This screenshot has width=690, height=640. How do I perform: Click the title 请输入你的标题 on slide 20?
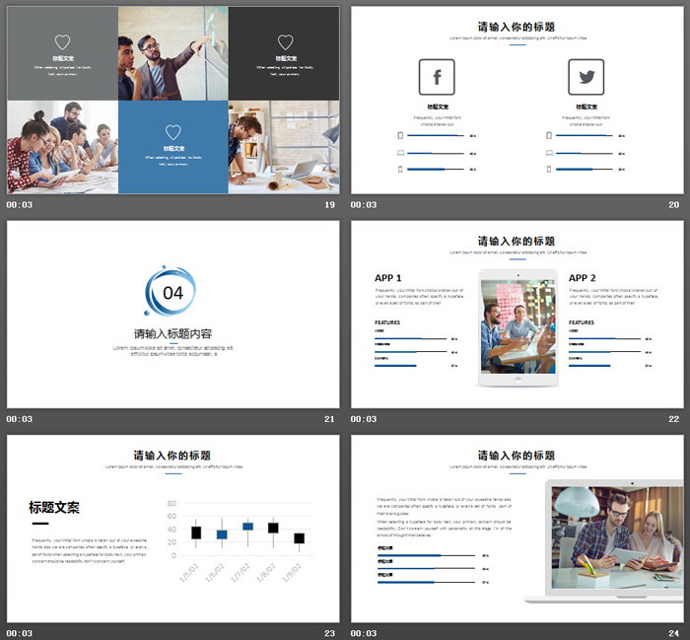[517, 27]
